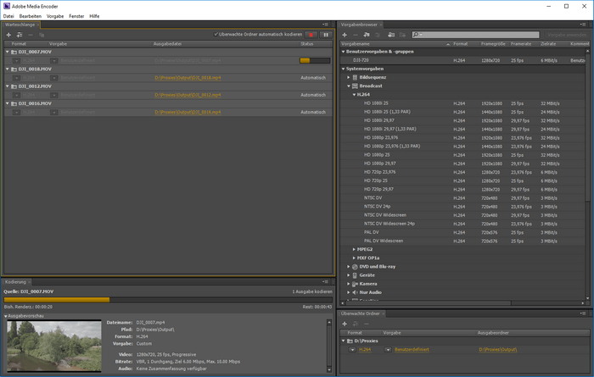Screen dimensions: 594x377
Task: Add a watch folder in Überwachte Ordner
Action: click(x=345, y=324)
